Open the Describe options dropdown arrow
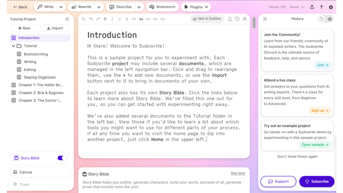The image size is (343, 193). pyautogui.click(x=139, y=7)
